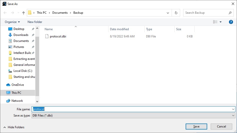The width and height of the screenshot is (237, 133).
Task: Cancel the Save As dialog
Action: pos(221,127)
